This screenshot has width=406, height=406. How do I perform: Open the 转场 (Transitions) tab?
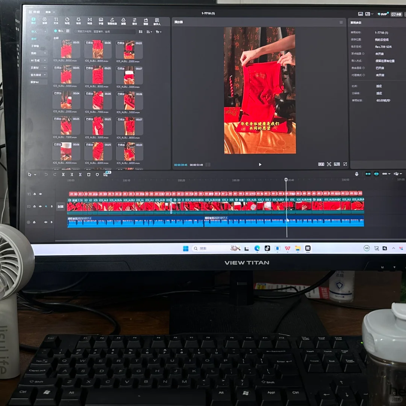[x=89, y=21]
